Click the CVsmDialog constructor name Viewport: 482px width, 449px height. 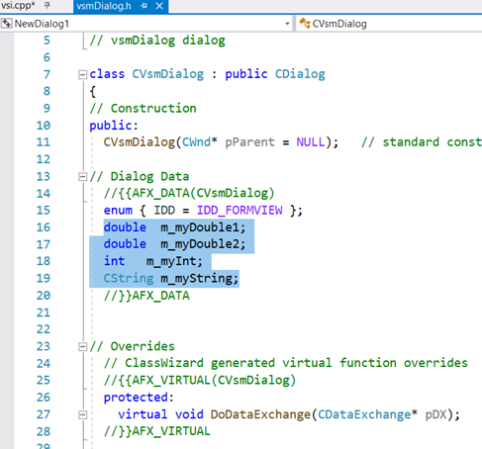click(x=140, y=142)
